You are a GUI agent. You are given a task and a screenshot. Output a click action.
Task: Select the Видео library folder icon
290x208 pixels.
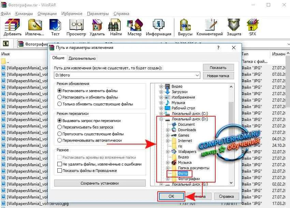pyautogui.click(x=168, y=86)
